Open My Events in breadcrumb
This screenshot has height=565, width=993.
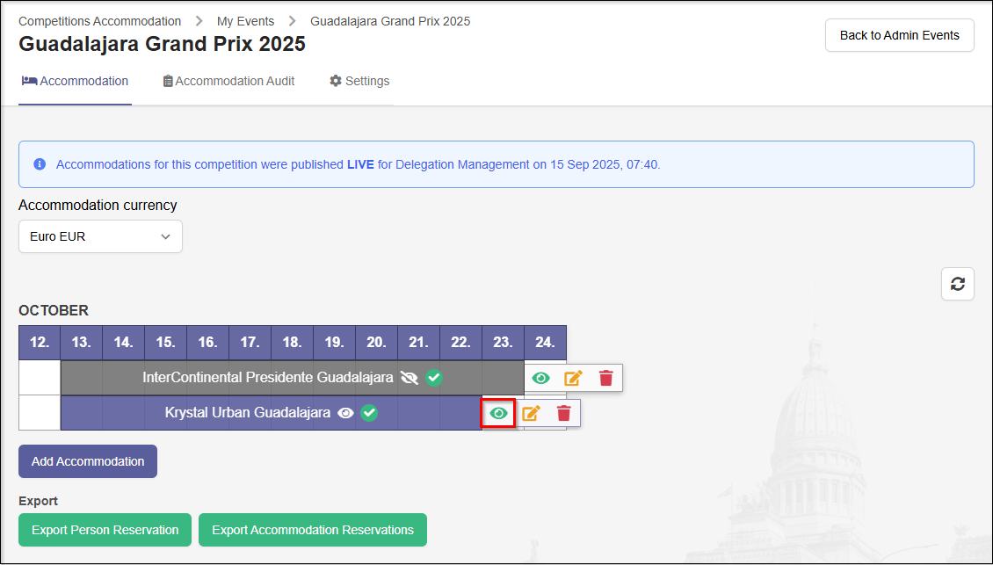click(245, 21)
